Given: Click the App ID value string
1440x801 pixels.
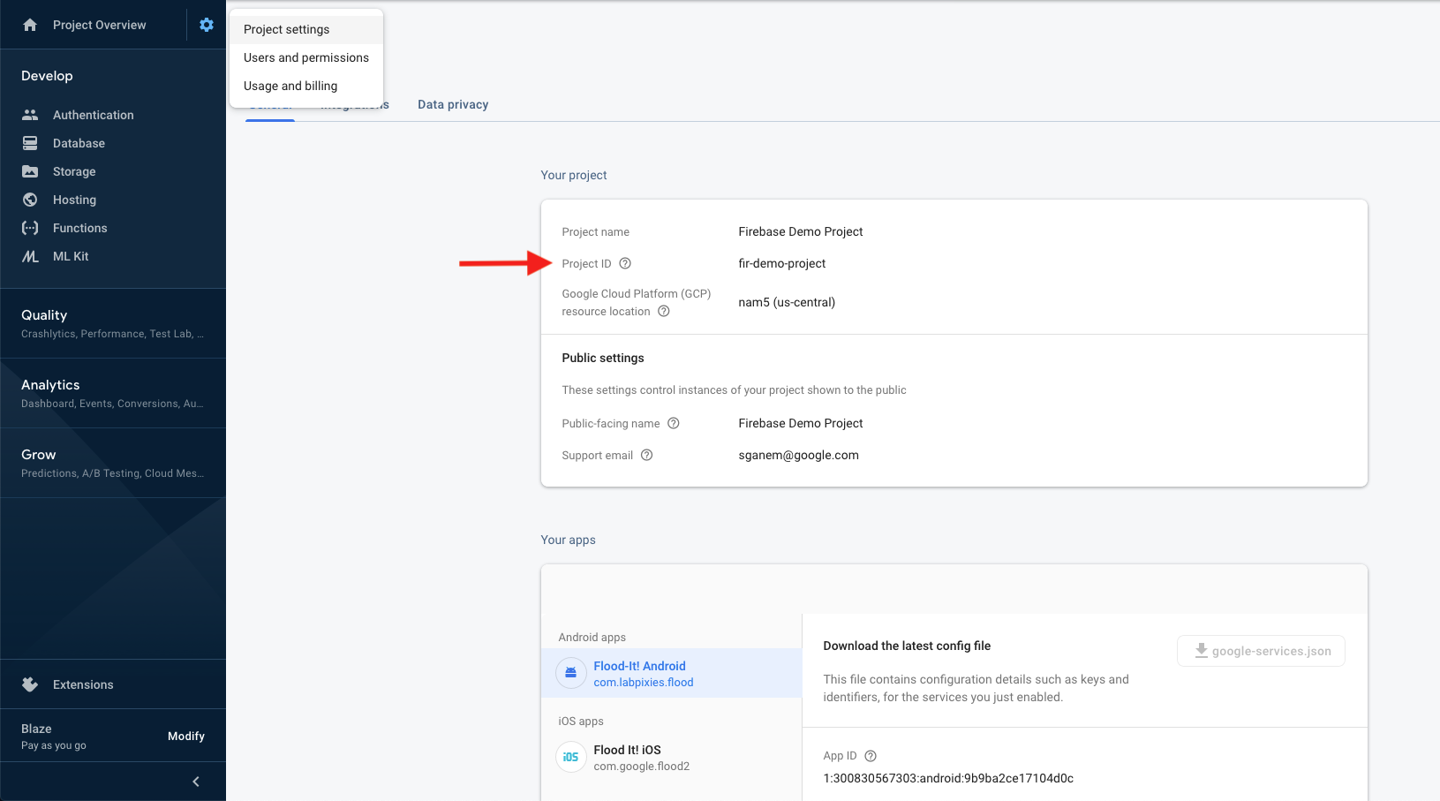Looking at the screenshot, I should click(948, 778).
